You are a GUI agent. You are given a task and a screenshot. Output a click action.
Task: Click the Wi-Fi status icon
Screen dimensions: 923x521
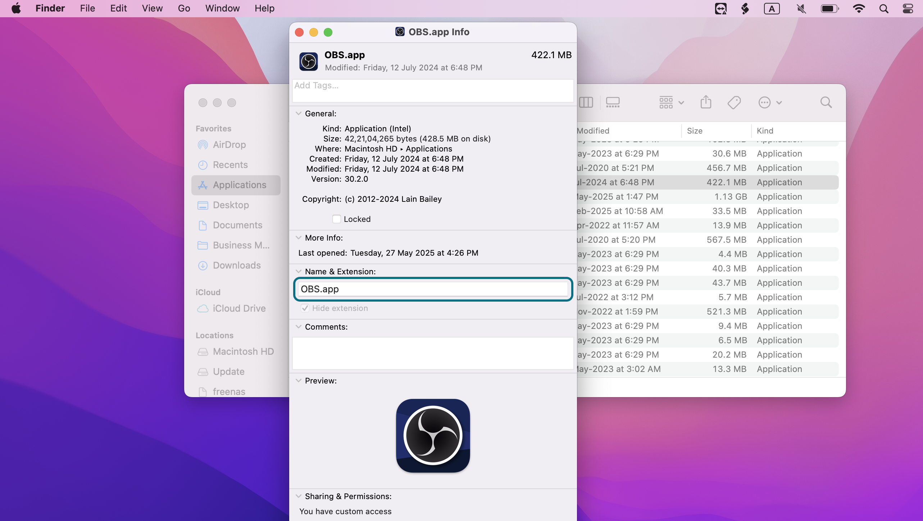859,9
